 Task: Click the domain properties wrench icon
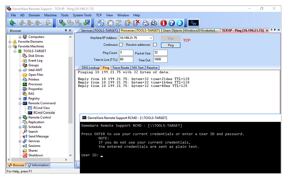tap(22, 23)
